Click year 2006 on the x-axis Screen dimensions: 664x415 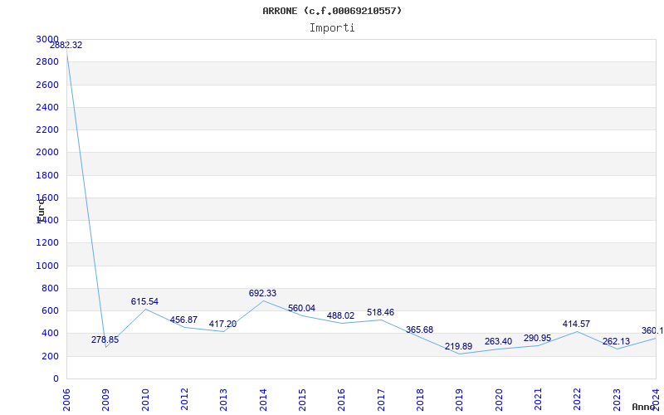(x=67, y=398)
